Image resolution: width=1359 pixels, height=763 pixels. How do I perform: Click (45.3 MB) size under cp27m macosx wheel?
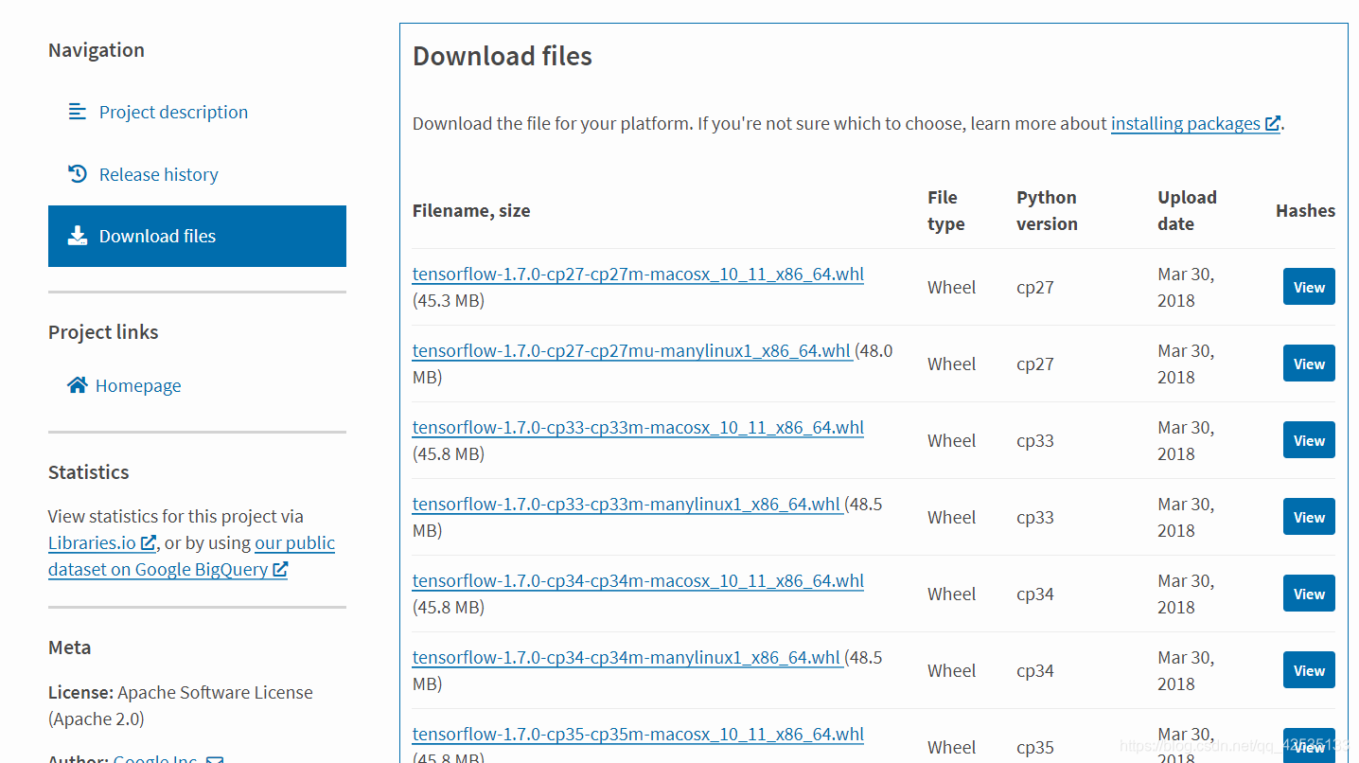[x=449, y=300]
